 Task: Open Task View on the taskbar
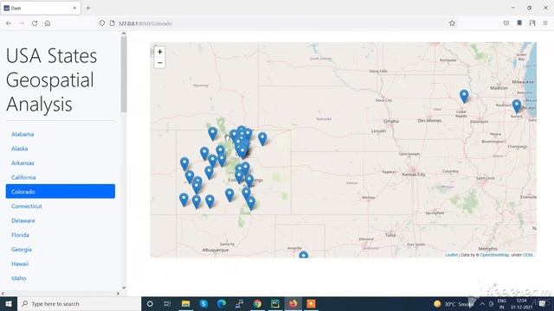[167, 303]
